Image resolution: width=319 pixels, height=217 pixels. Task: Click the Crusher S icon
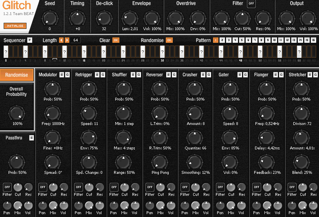tap(203, 75)
